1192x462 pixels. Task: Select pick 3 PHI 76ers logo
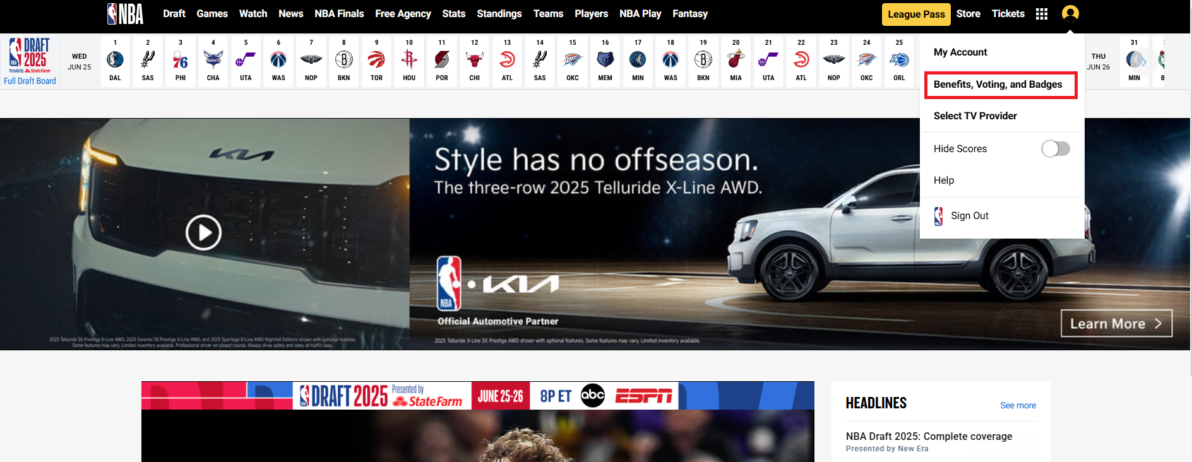(x=181, y=59)
